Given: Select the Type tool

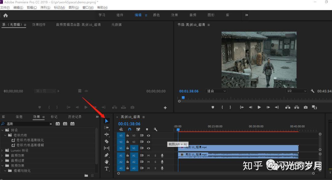Looking at the screenshot, I should tap(106, 169).
